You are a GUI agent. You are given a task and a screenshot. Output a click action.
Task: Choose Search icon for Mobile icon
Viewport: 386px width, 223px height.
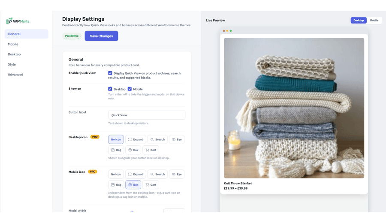[157, 174]
